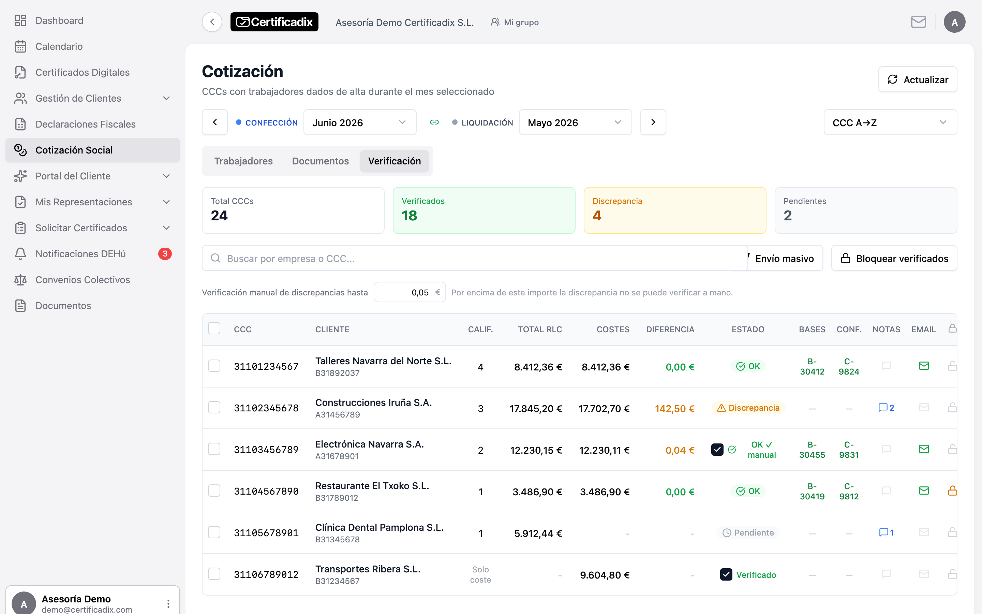Open the Mayo 2026 liquidación dropdown
982x614 pixels.
click(575, 122)
